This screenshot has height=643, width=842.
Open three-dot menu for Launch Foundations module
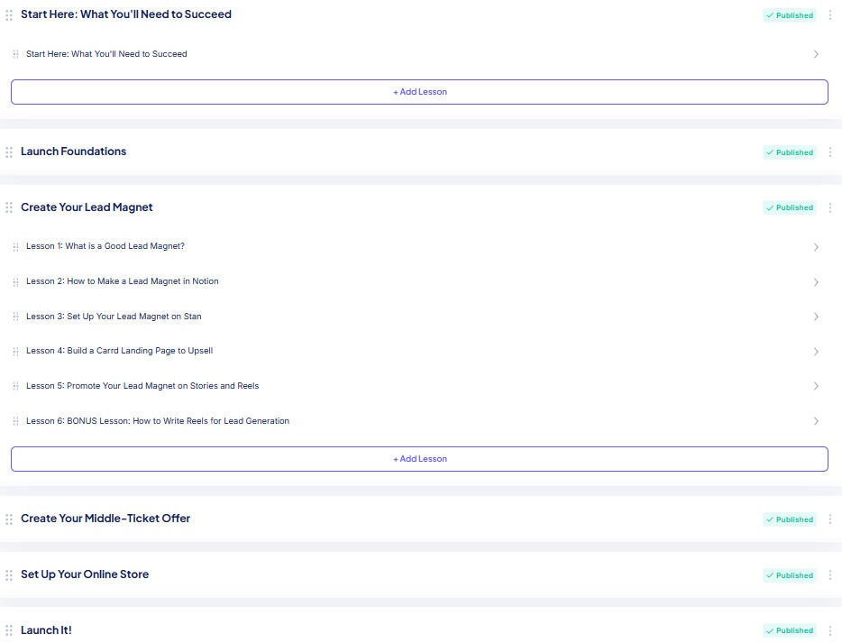click(x=830, y=152)
